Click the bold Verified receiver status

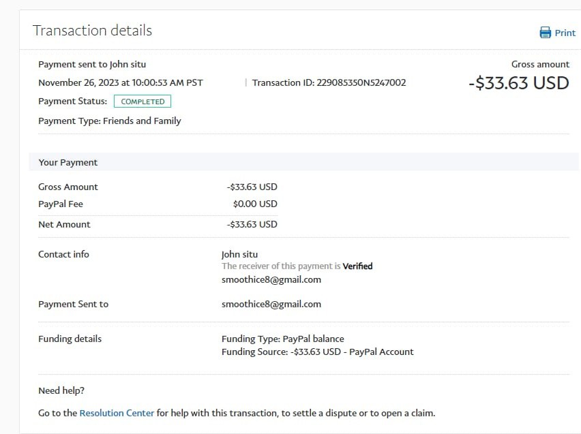357,266
